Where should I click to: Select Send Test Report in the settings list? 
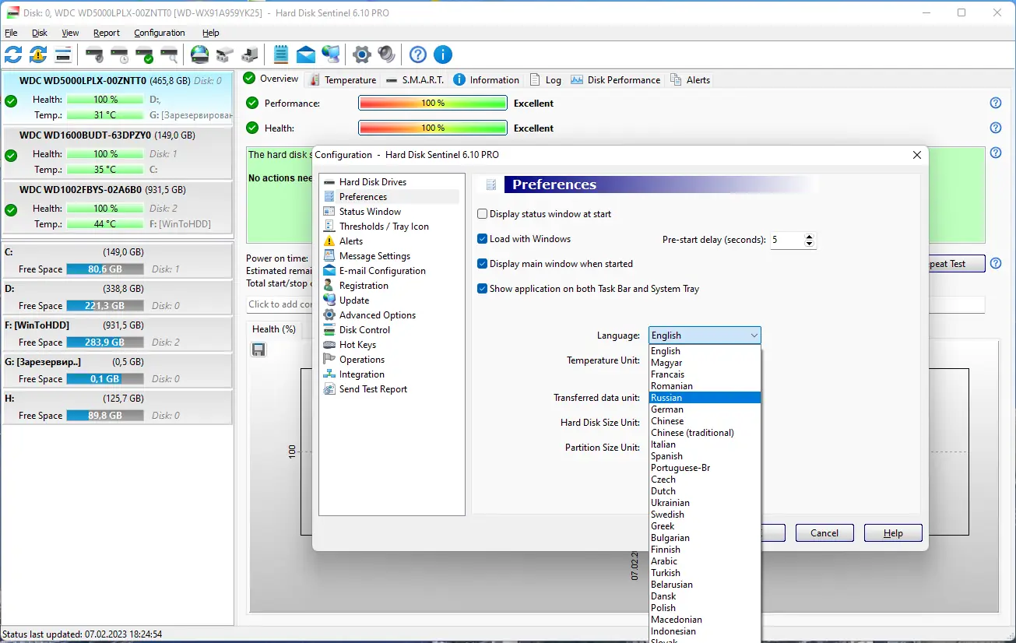[373, 389]
